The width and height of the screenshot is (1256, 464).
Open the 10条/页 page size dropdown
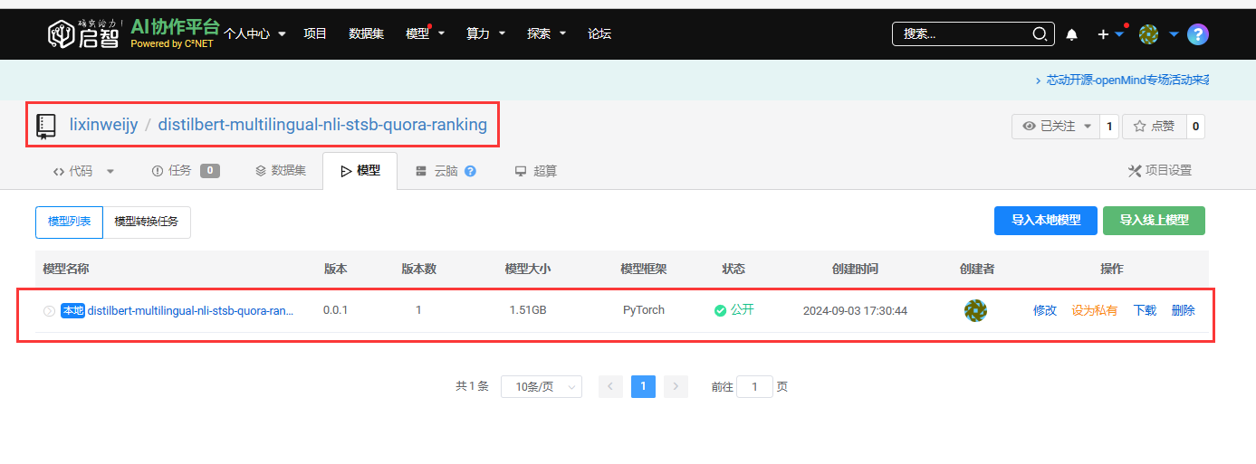(541, 386)
